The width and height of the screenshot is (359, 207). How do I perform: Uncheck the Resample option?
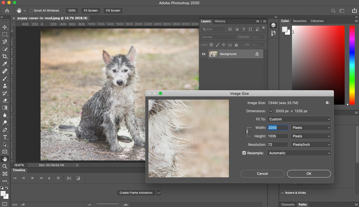[x=244, y=153]
